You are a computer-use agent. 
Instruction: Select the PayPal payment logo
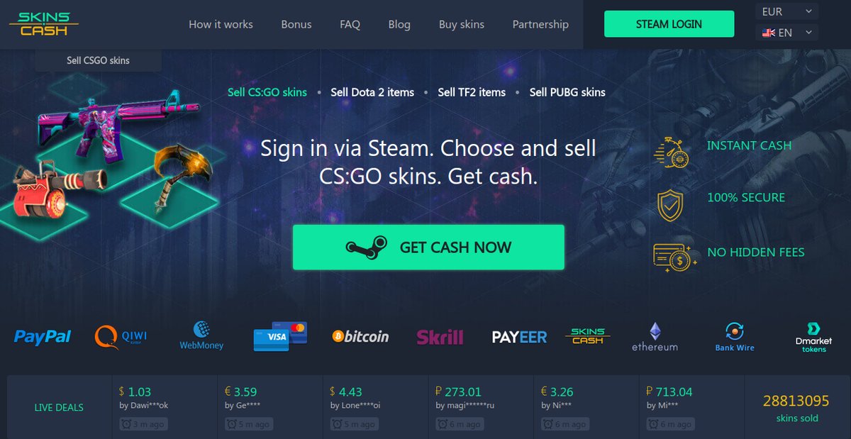coord(43,337)
